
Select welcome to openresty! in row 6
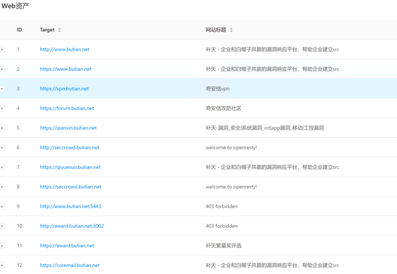coord(231,148)
